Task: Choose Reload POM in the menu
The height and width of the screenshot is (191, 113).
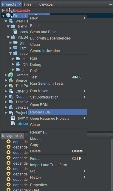Action: [x=58, y=112]
